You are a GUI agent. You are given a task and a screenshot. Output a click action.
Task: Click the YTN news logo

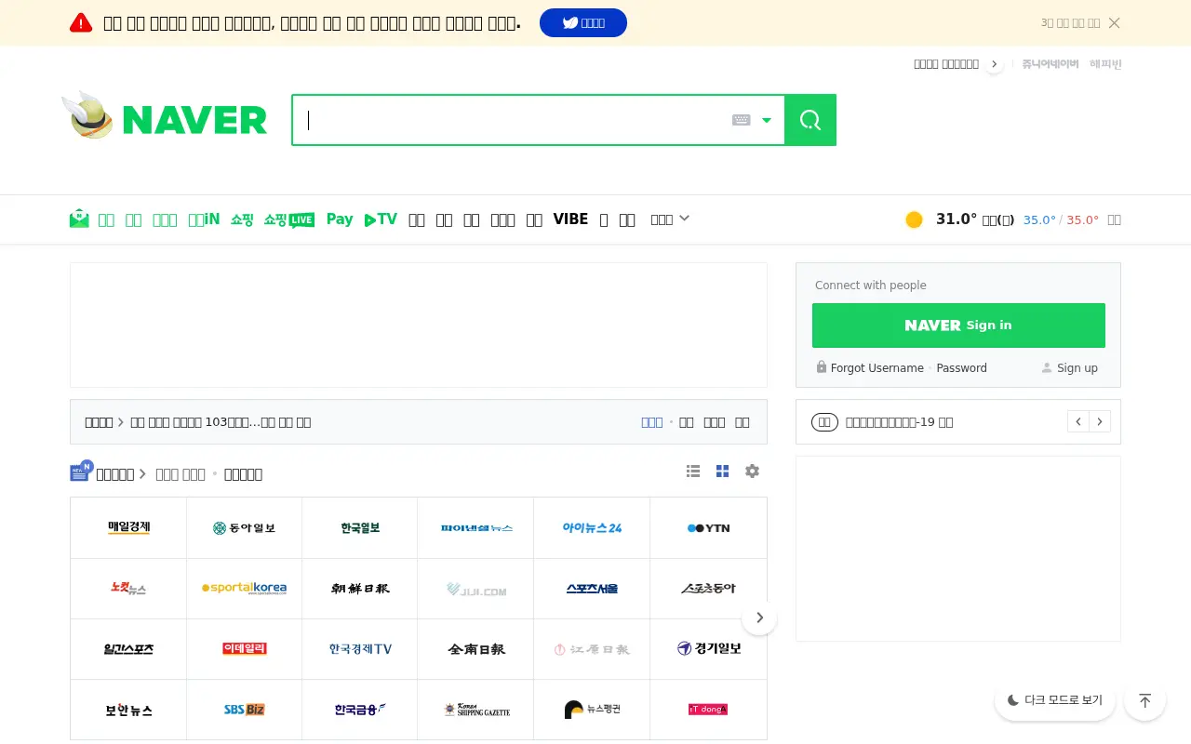point(709,528)
